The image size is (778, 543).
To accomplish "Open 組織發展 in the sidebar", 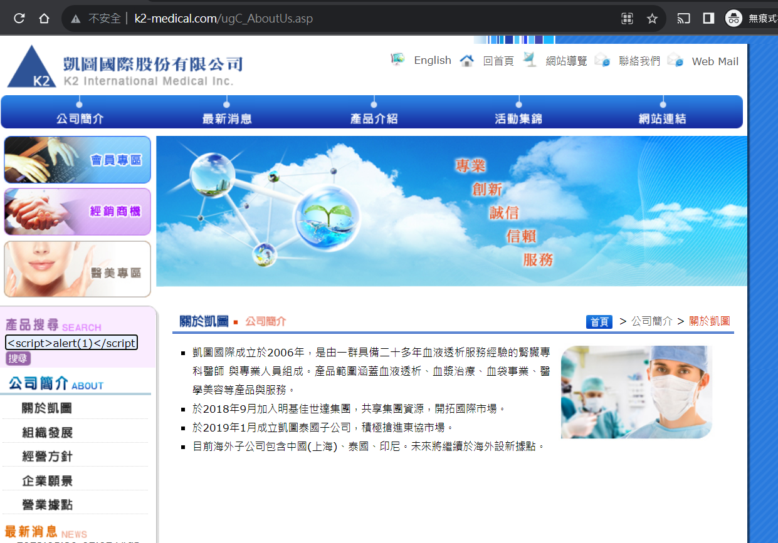I will 47,433.
